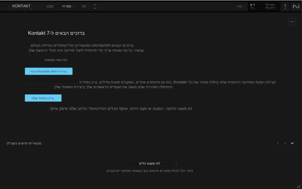The image size is (302, 189).
Task: Click the Native Instruments logo icon
Action: [296, 7]
